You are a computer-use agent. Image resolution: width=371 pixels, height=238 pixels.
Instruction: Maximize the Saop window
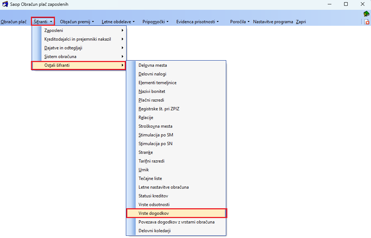346,4
